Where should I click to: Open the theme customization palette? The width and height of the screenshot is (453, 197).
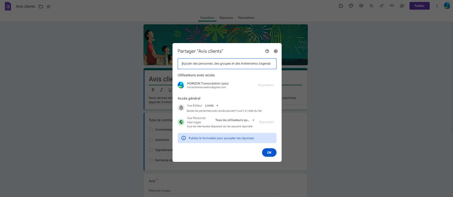[351, 6]
